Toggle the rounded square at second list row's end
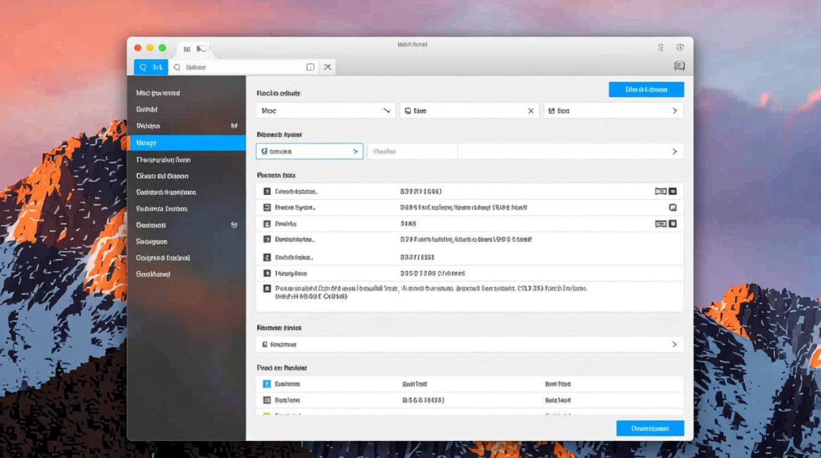The height and width of the screenshot is (458, 821). tap(673, 208)
